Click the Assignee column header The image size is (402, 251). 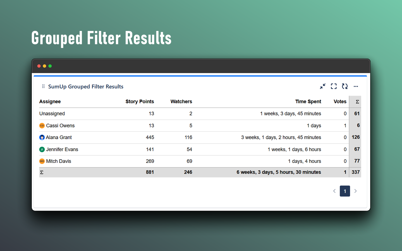(x=50, y=102)
